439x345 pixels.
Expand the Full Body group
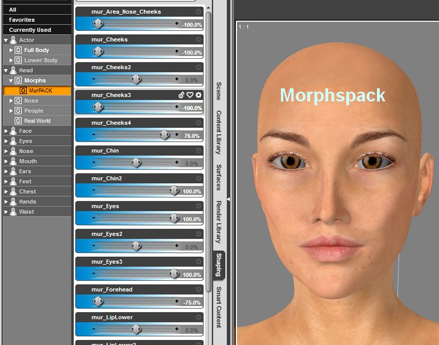[x=11, y=50]
